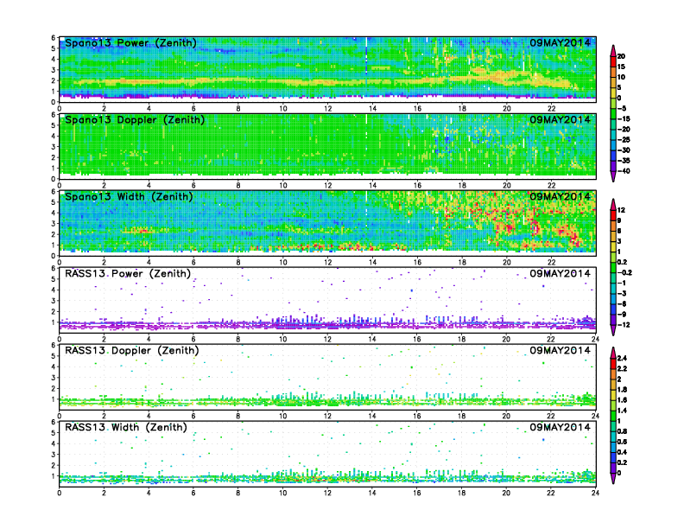
Task: Click x-axis label "24" under RASS13 Width plot
Action: click(595, 493)
